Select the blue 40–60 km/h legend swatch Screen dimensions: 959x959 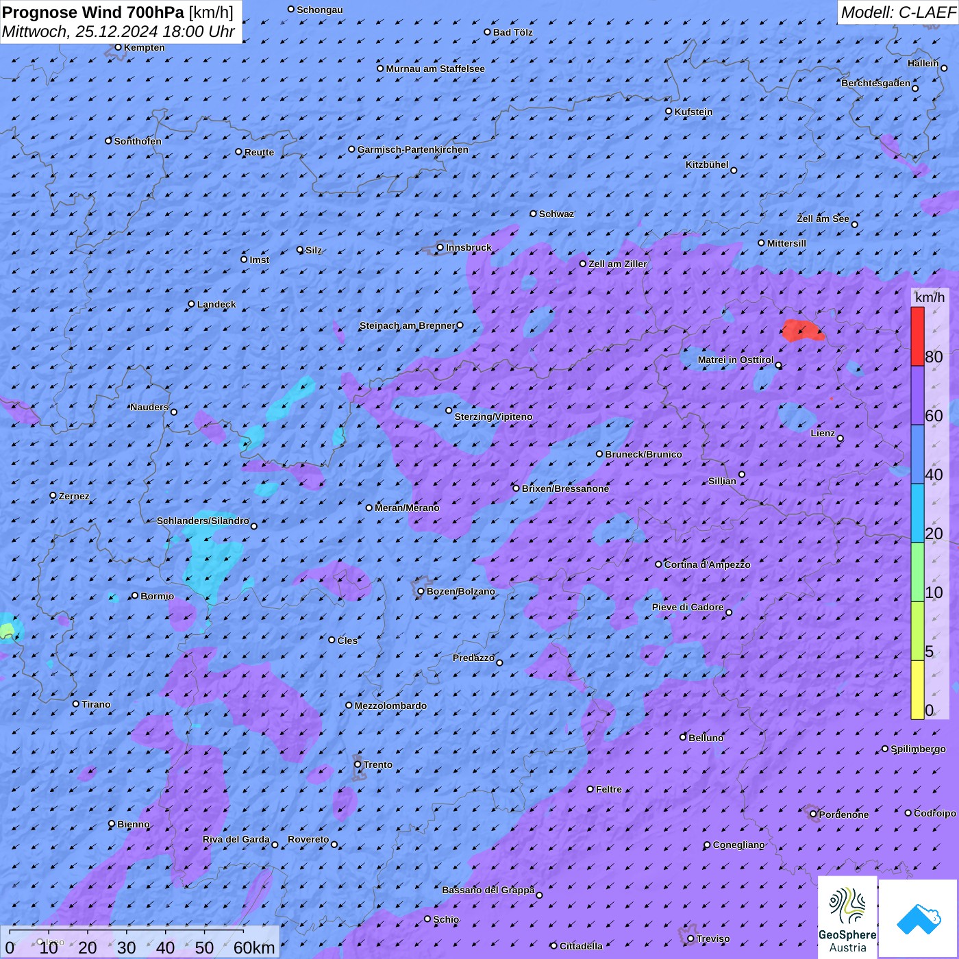tap(917, 455)
